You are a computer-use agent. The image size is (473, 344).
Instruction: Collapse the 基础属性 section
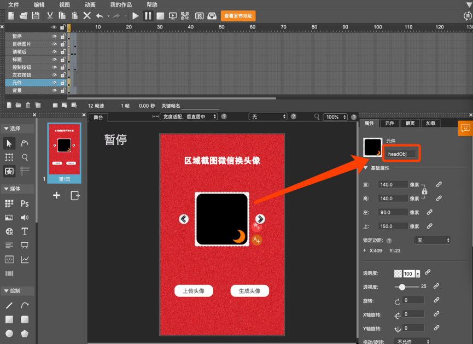point(366,168)
